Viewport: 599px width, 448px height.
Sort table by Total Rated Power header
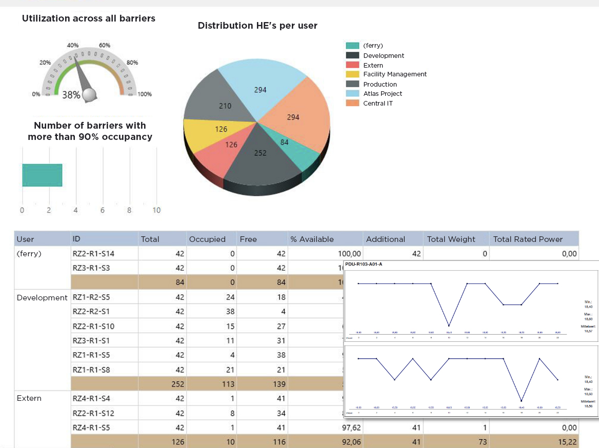pos(528,239)
